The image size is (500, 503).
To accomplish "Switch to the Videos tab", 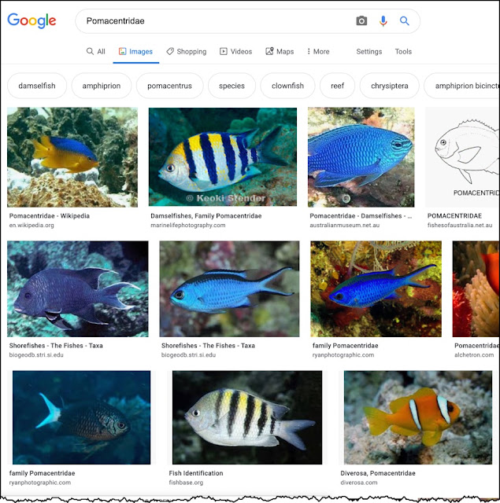I will [x=236, y=51].
